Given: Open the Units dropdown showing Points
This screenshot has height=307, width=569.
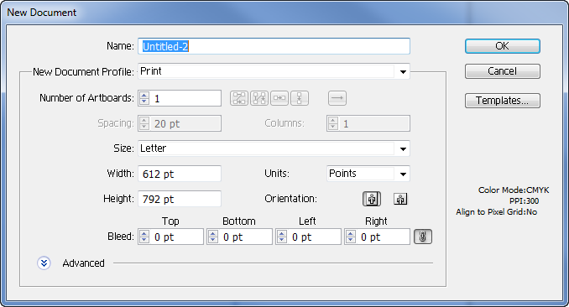Looking at the screenshot, I should coord(403,174).
